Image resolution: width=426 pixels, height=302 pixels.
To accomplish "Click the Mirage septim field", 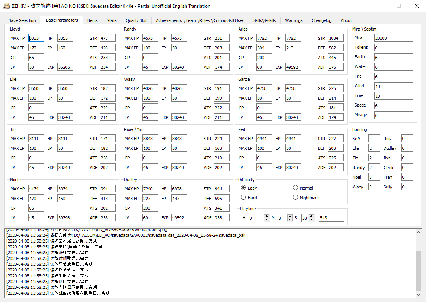I will coord(394,115).
